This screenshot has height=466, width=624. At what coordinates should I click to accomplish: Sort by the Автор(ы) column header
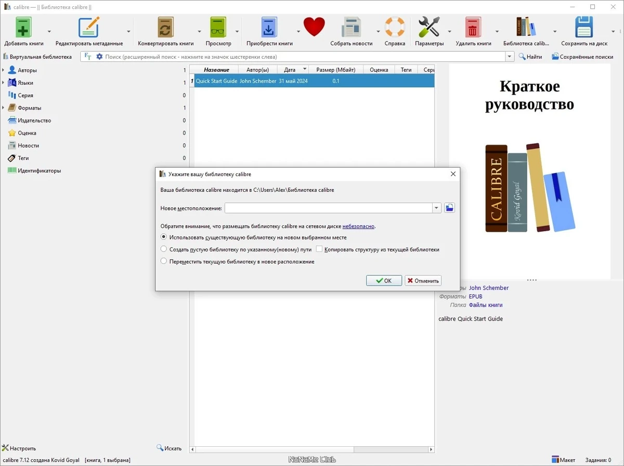click(257, 70)
